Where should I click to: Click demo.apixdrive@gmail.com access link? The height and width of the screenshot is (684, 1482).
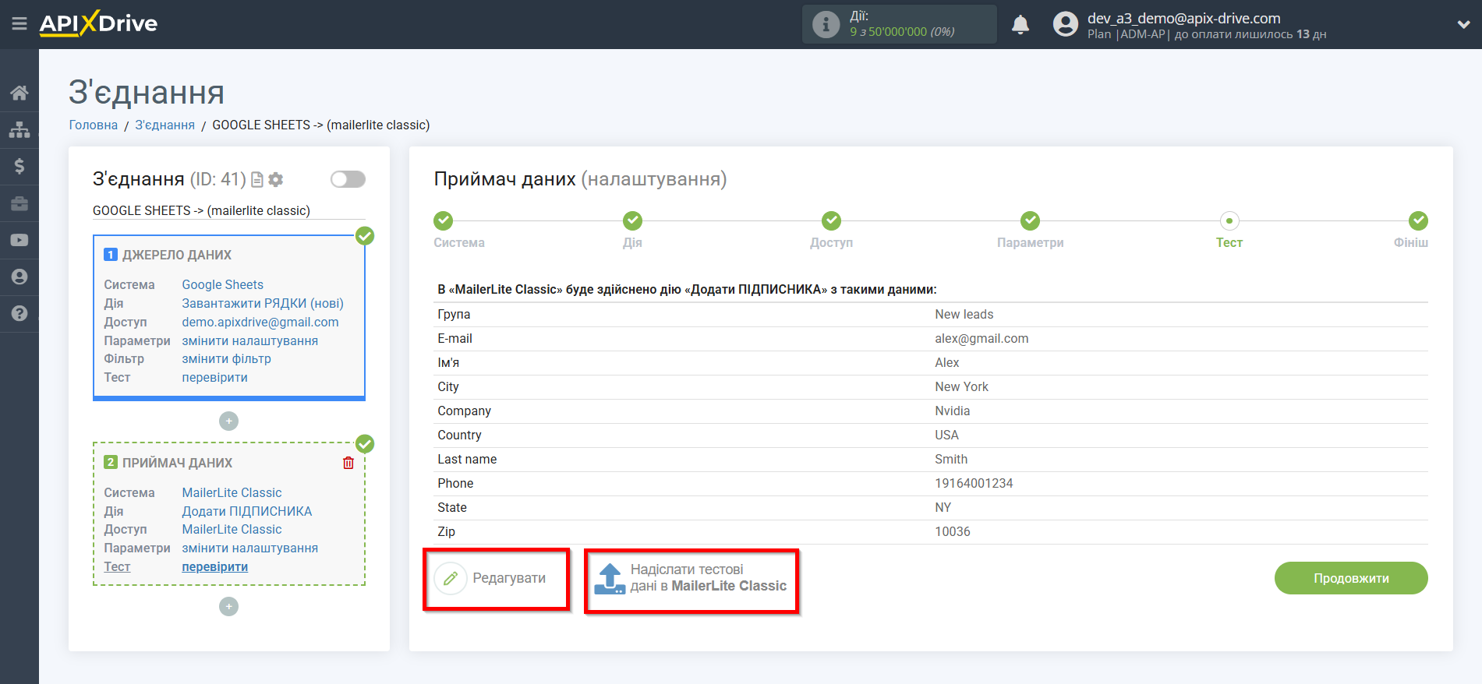260,323
